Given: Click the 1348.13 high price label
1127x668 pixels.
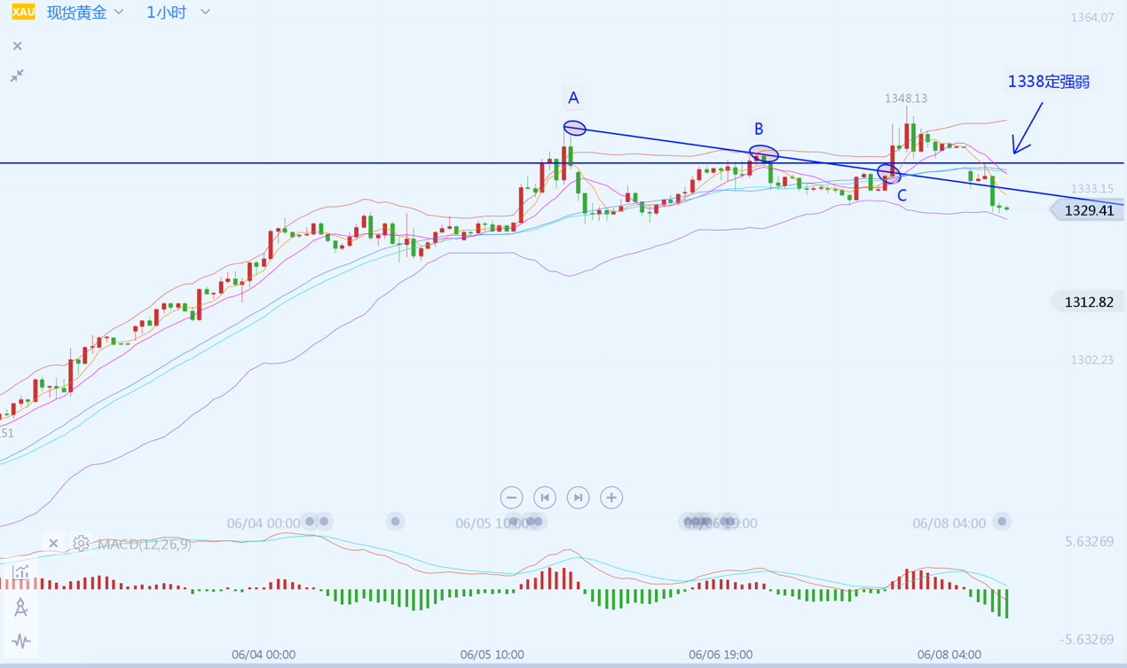Looking at the screenshot, I should [x=906, y=98].
